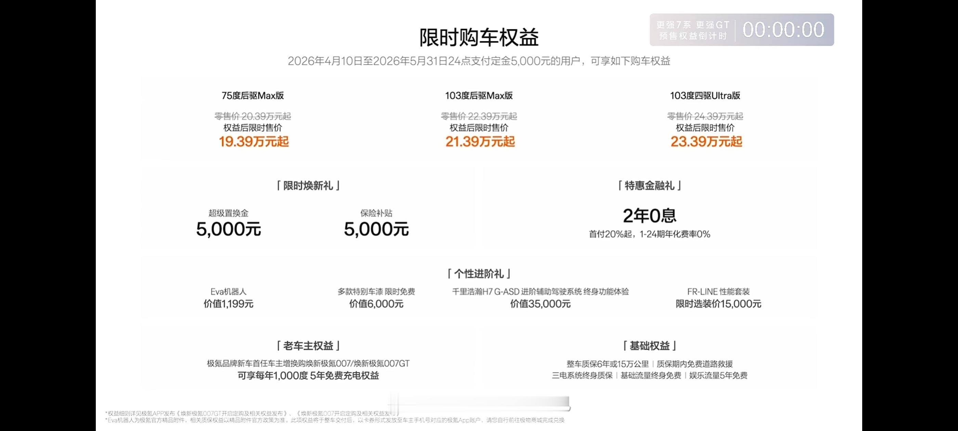Click the 00:00:00 countdown timer
958x431 pixels.
point(783,30)
